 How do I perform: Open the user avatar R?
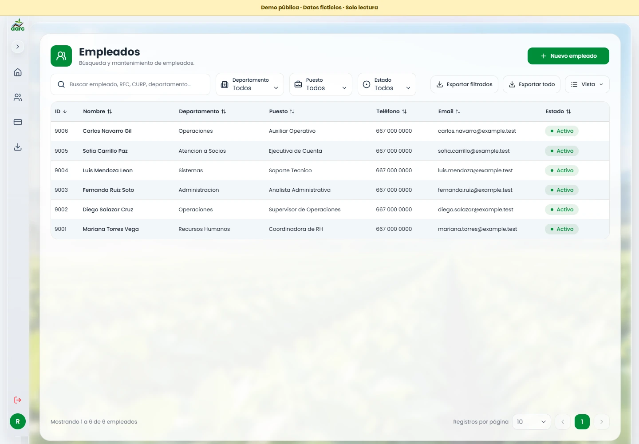18,421
